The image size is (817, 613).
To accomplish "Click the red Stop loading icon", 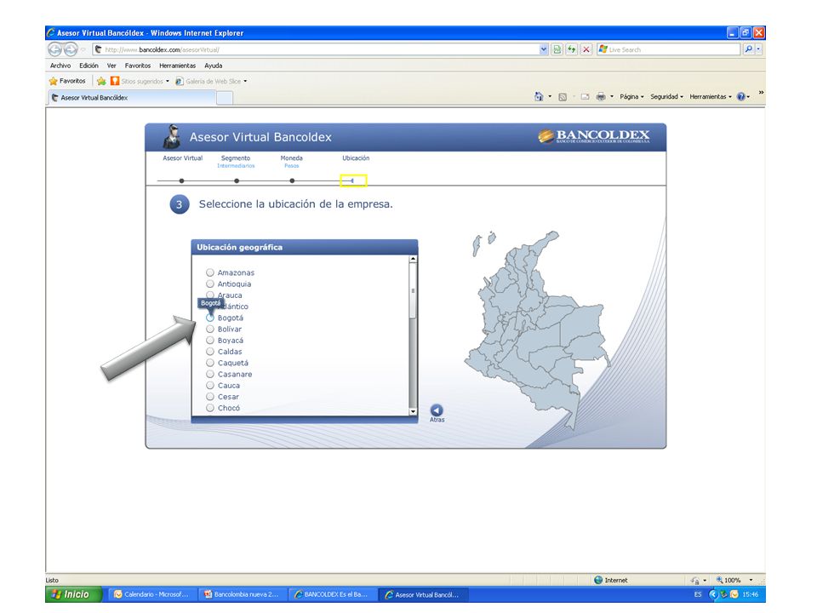I will pos(586,49).
